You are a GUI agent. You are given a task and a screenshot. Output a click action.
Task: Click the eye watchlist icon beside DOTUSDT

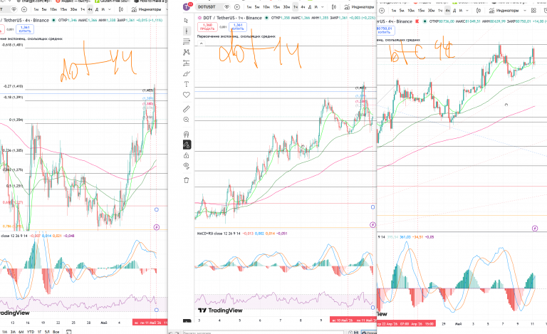[226, 6]
